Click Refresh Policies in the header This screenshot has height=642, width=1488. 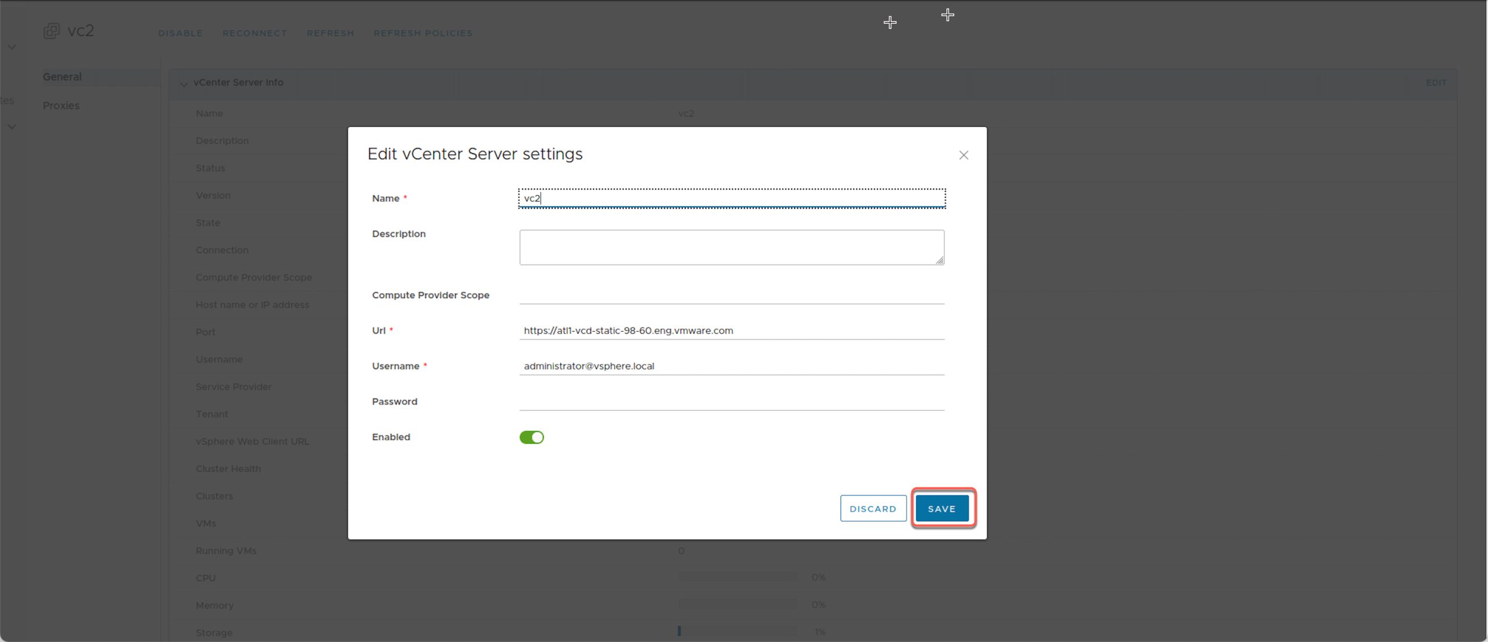click(x=423, y=33)
